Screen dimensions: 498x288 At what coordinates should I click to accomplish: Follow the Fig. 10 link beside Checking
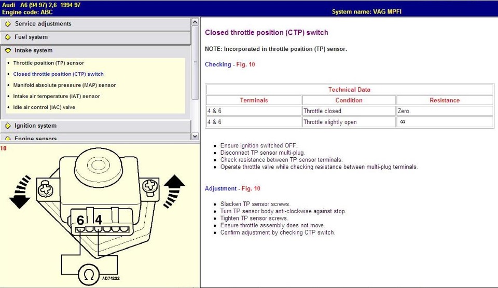pyautogui.click(x=245, y=64)
